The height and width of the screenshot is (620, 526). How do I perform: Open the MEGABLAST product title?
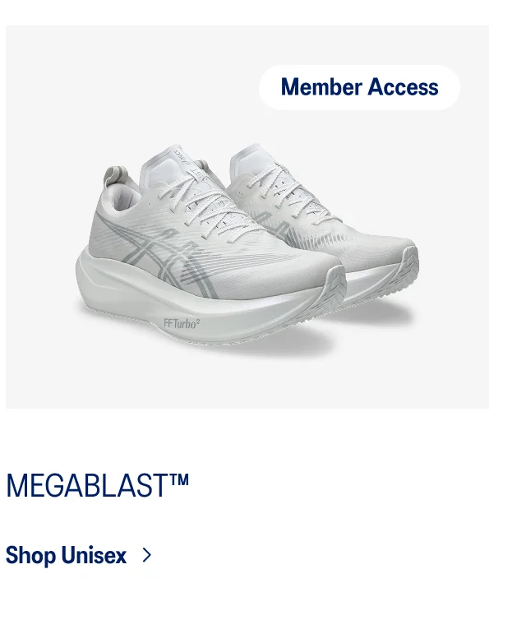(x=97, y=485)
